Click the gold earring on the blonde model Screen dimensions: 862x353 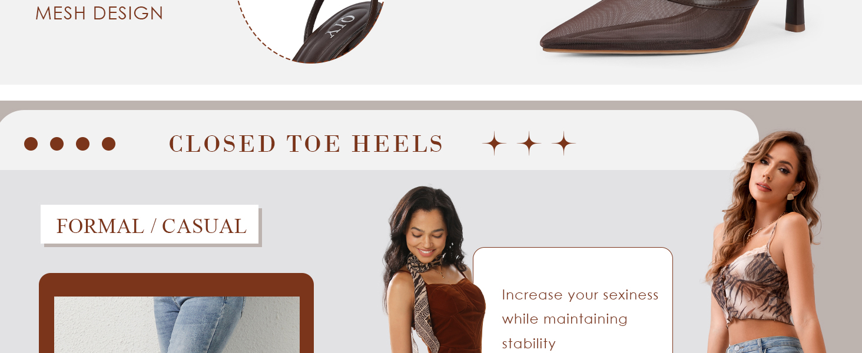(x=790, y=196)
